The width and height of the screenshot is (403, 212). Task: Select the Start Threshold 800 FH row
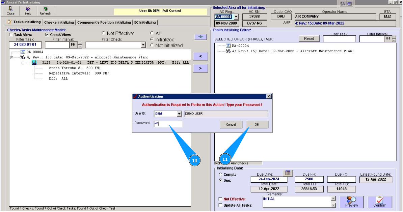click(x=75, y=68)
